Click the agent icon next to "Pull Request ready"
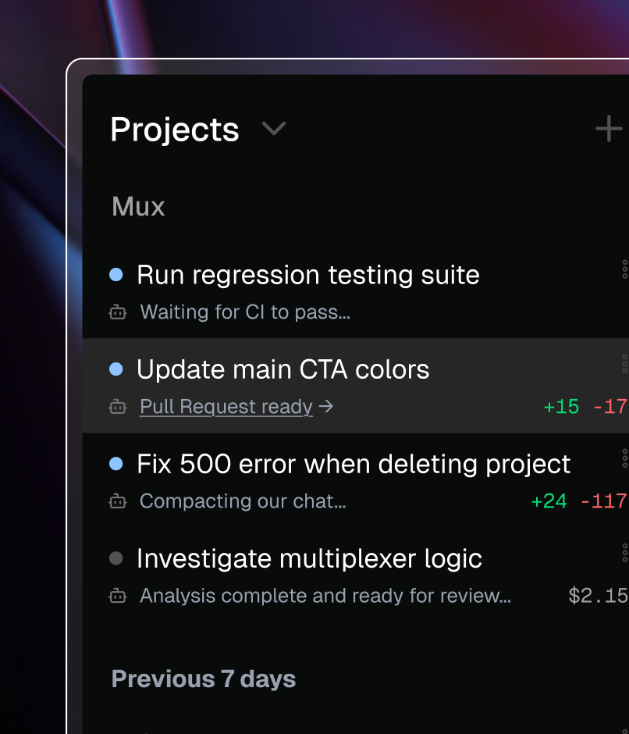The height and width of the screenshot is (734, 629). [117, 407]
